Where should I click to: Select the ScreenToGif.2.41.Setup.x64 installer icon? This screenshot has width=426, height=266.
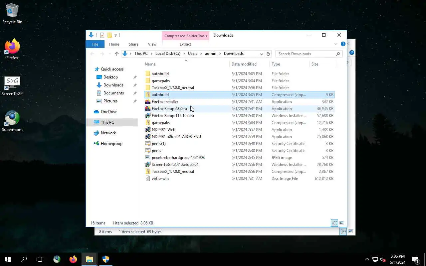pos(148,165)
